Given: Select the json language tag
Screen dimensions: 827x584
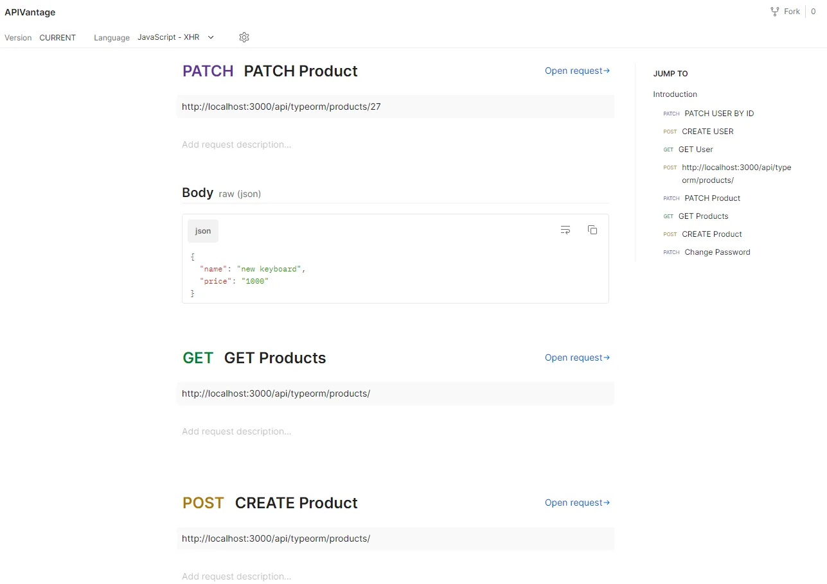Looking at the screenshot, I should pos(203,231).
